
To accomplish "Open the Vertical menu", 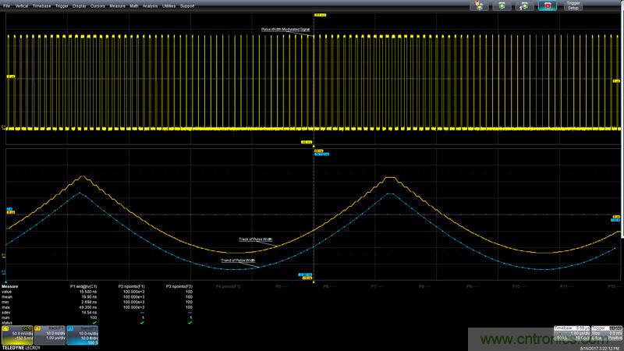I will pyautogui.click(x=20, y=5).
